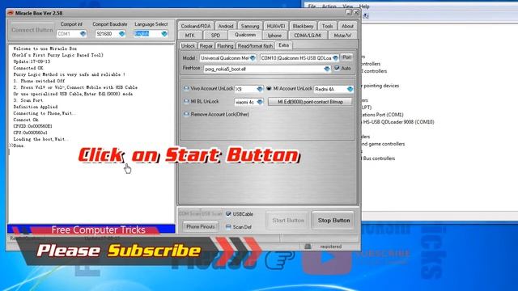Click the Start Button
Image resolution: width=518 pixels, height=291 pixels.
(288, 220)
